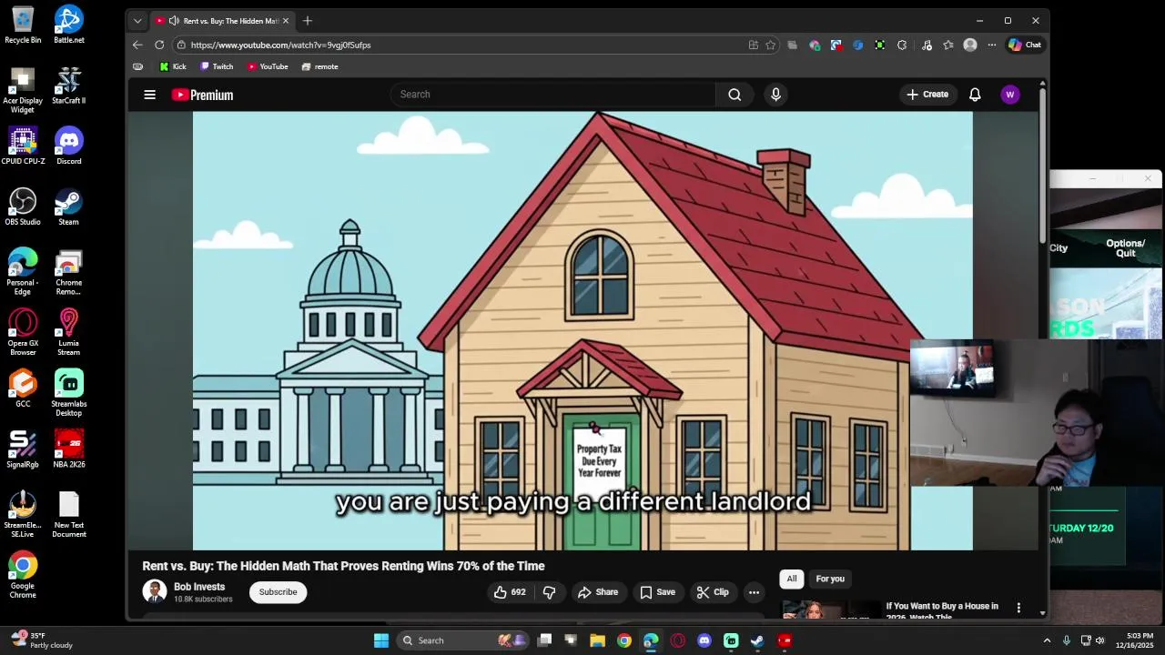Open a new browser tab
Screen dimensions: 1165x655
tap(308, 21)
